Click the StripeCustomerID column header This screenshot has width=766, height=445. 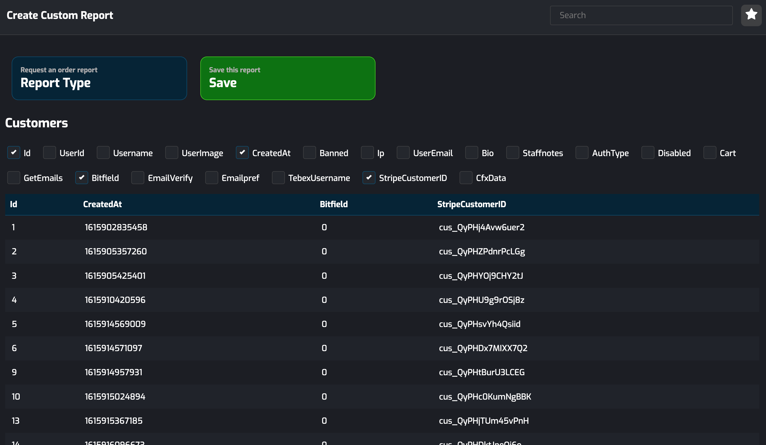[471, 204]
